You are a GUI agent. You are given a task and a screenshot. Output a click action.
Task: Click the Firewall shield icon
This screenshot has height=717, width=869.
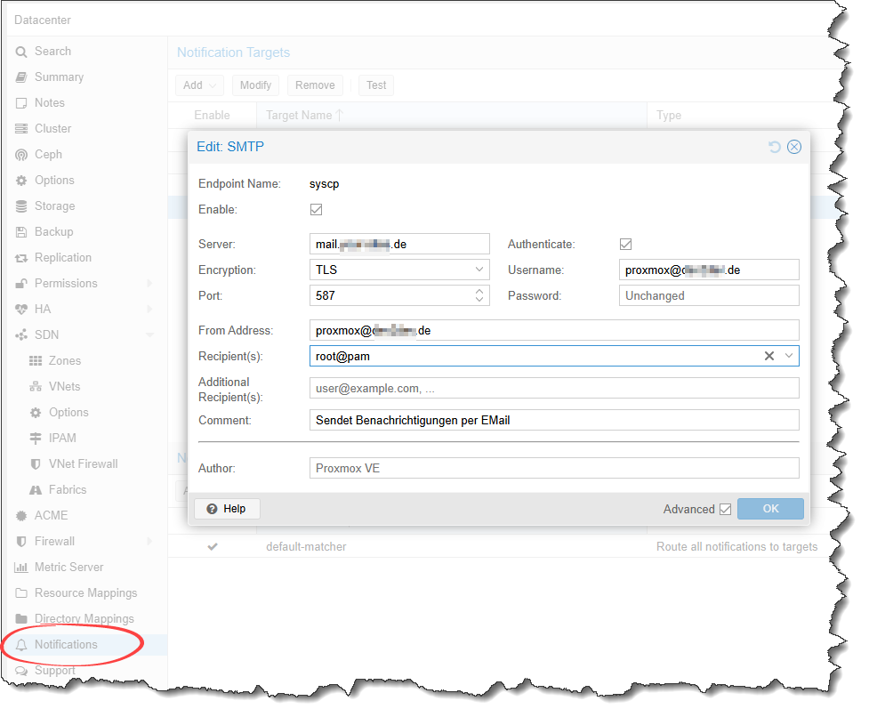coord(21,542)
